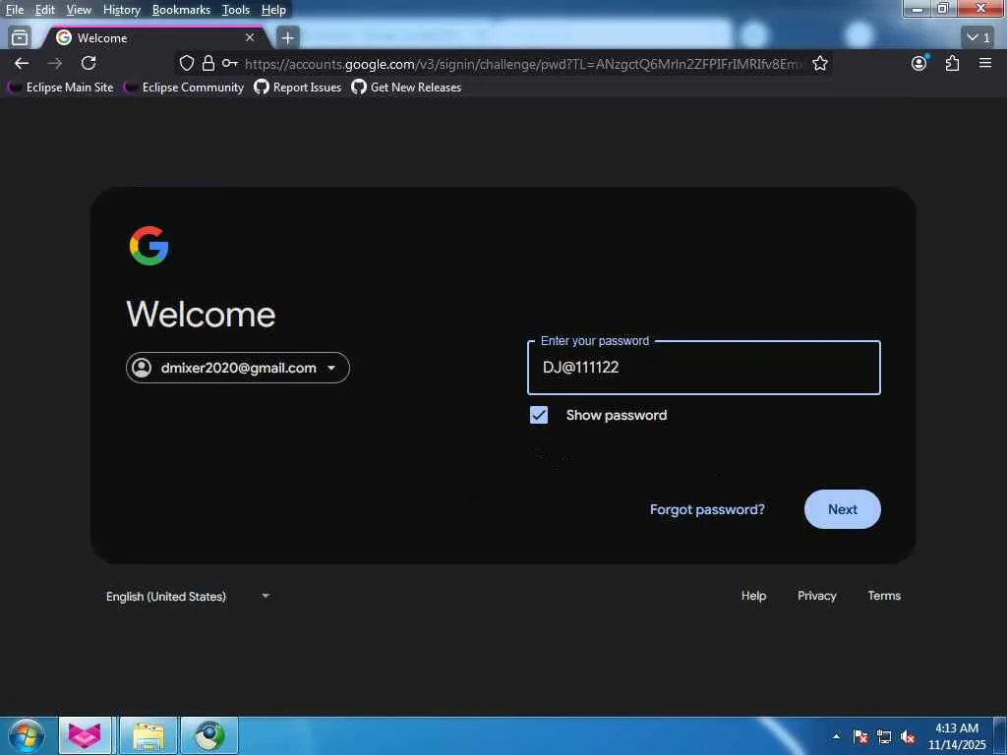This screenshot has height=755, width=1007.
Task: Open the Bookmarks menu
Action: coord(181,10)
